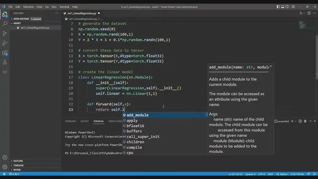318x179 pixels.
Task: Select ver1_LinearRegression.py in the Explorer tree
Action: point(35,28)
